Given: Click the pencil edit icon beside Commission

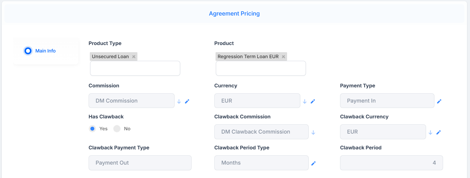Looking at the screenshot, I should [187, 101].
